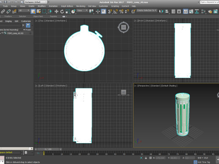Open the Create Selection Set dropdown

(147, 10)
